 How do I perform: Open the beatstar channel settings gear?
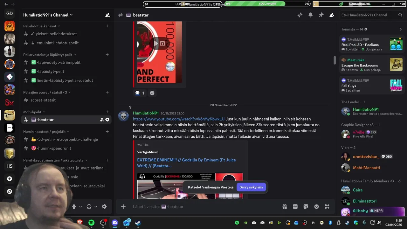(x=107, y=120)
